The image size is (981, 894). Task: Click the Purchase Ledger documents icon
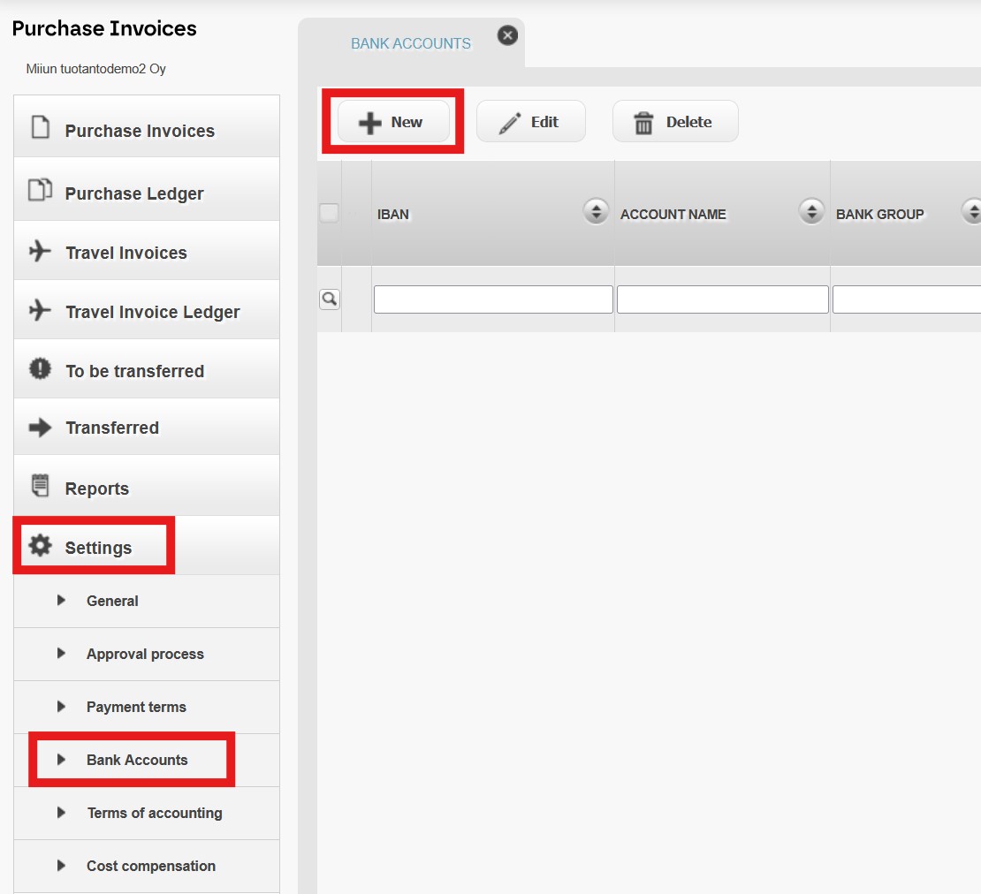click(x=40, y=189)
